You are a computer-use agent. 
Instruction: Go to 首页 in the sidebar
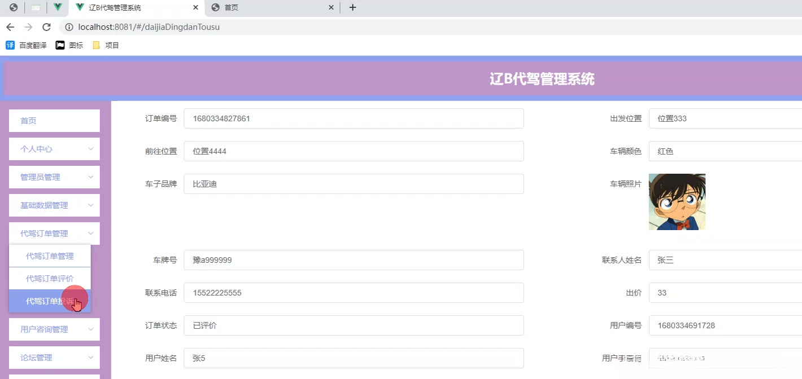[54, 121]
